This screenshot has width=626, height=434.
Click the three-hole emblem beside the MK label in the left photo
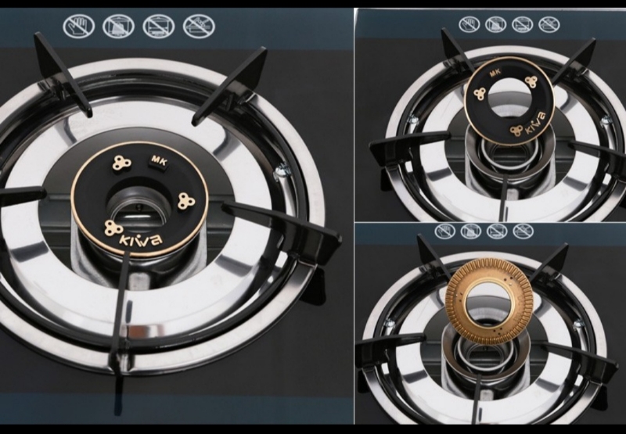(x=121, y=163)
